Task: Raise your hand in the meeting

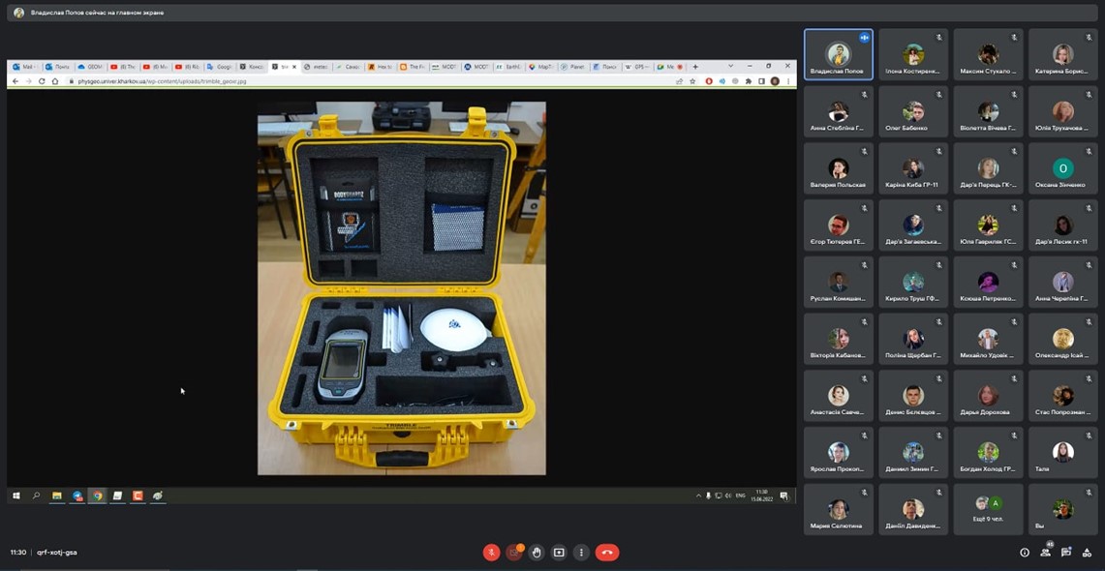Action: pos(537,553)
